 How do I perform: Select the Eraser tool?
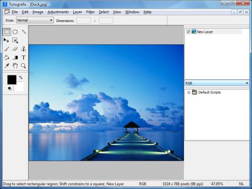[15, 49]
